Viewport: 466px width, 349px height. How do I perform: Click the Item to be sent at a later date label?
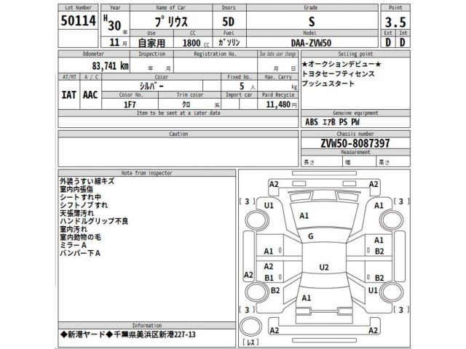pyautogui.click(x=178, y=113)
